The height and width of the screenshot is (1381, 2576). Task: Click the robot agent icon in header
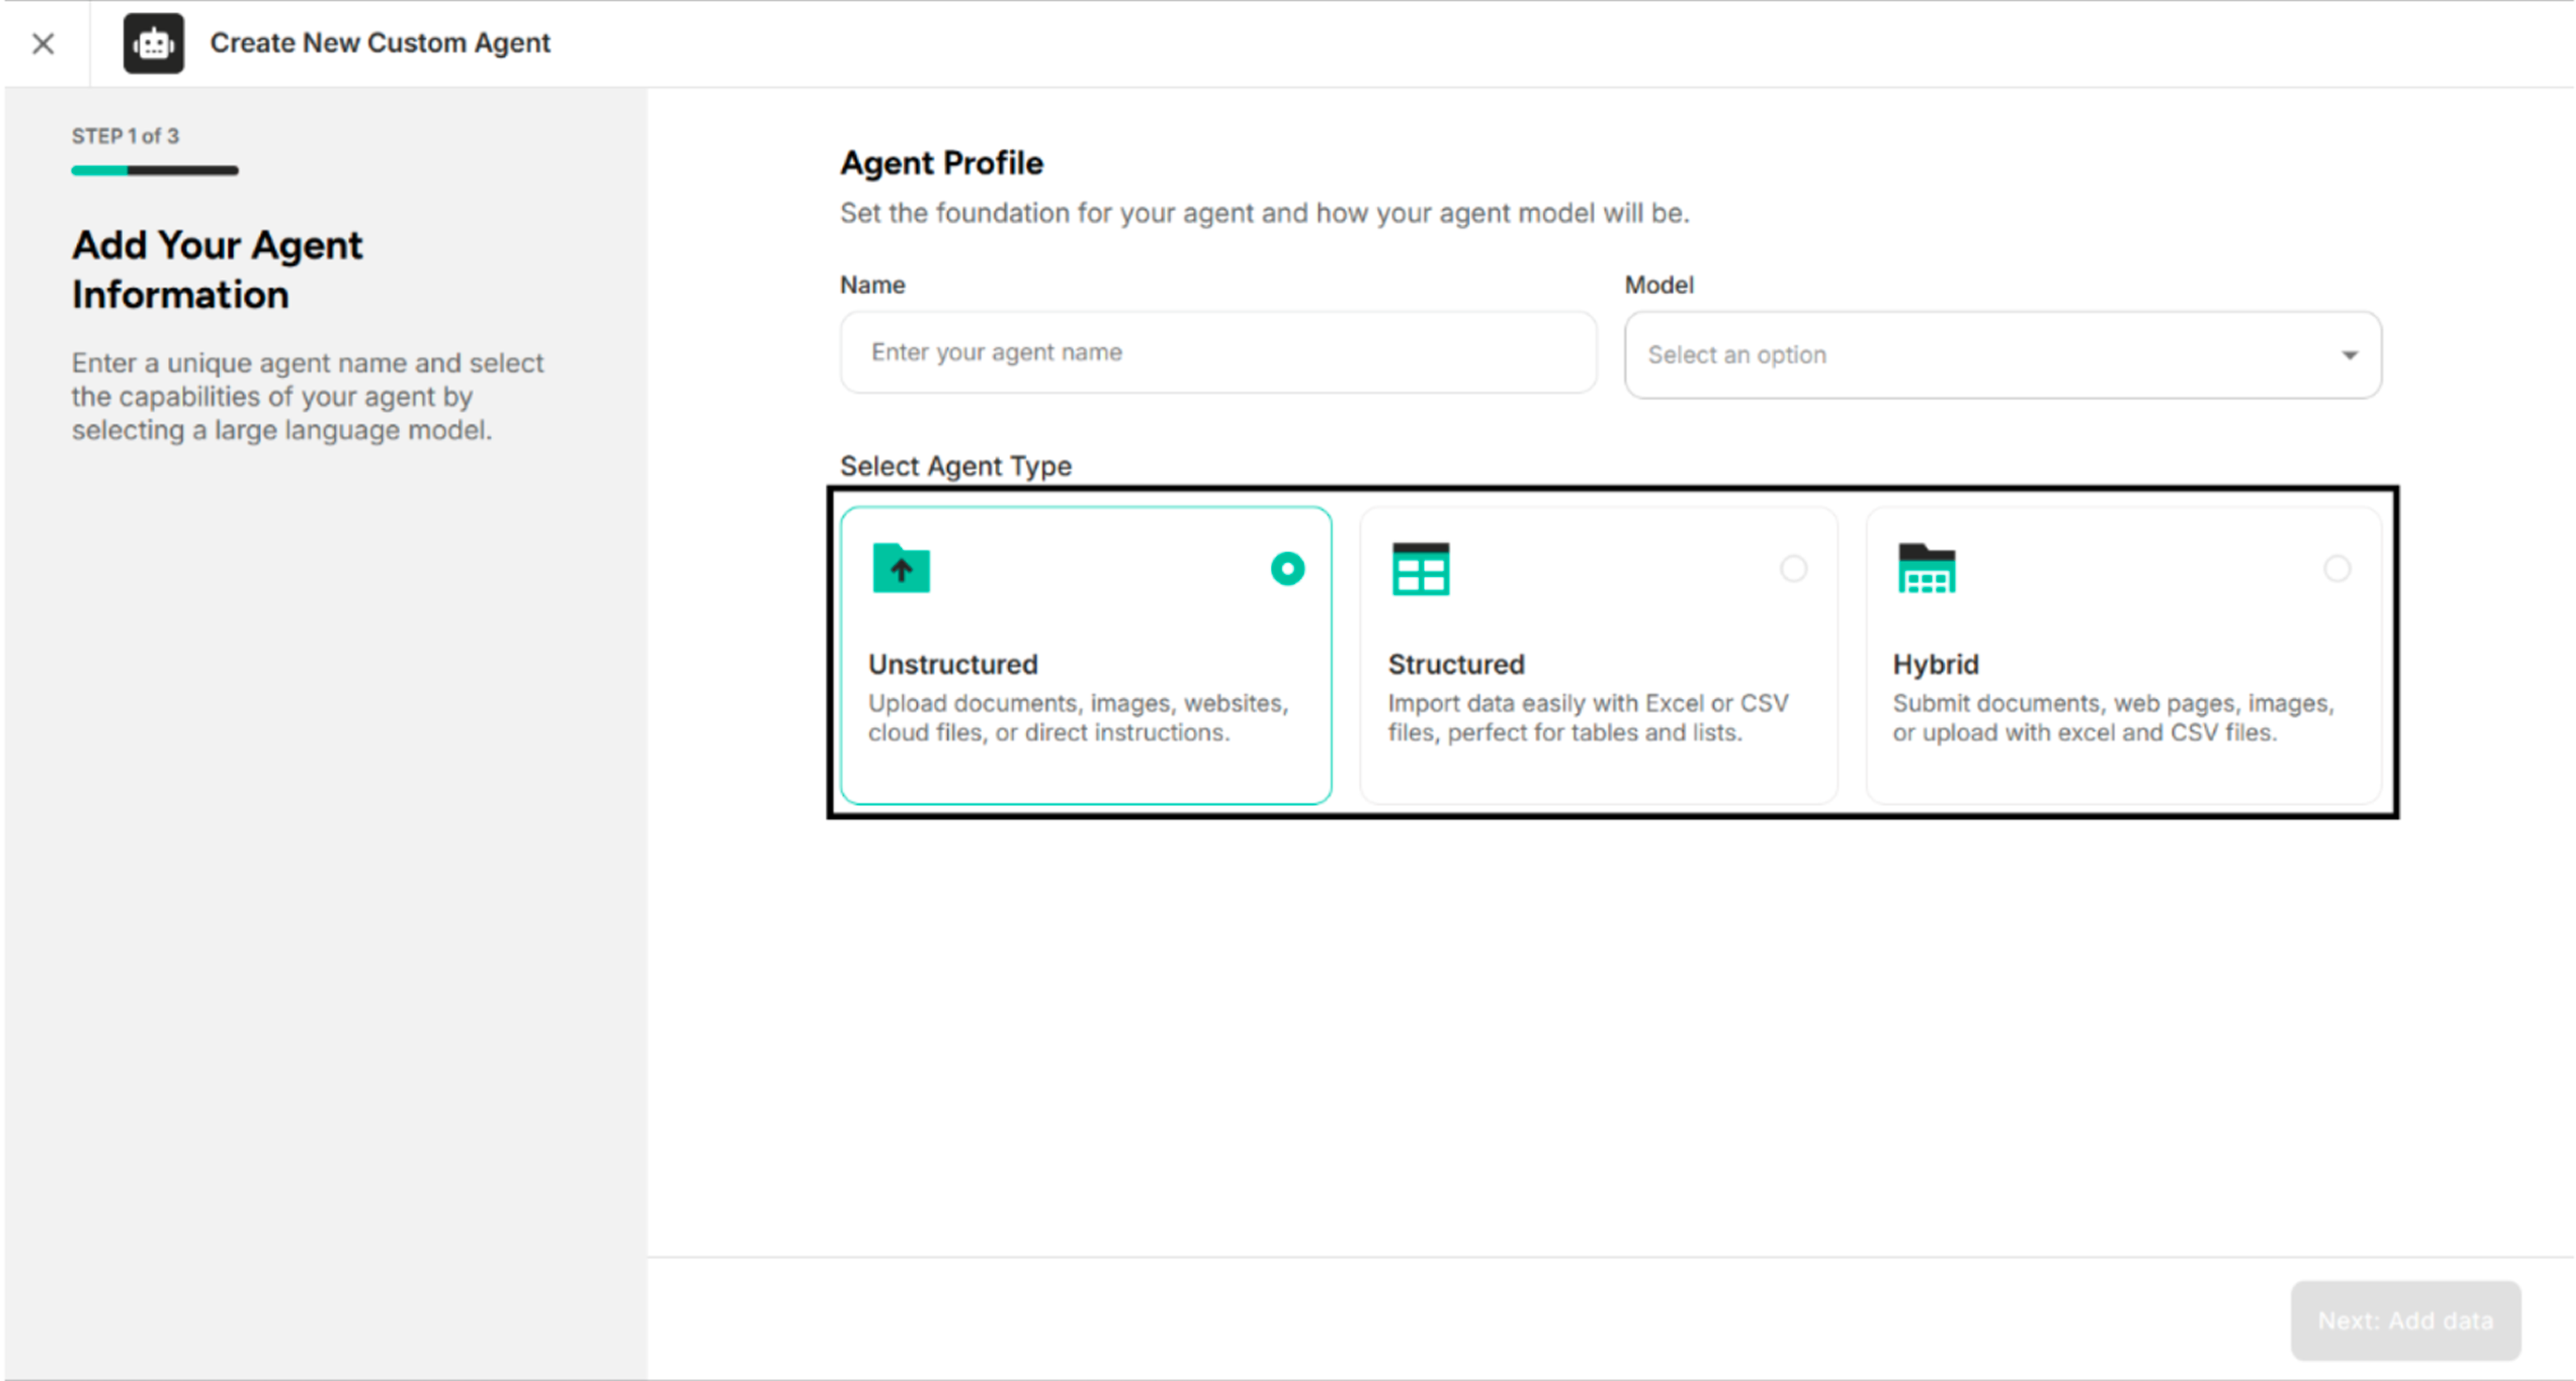point(153,43)
